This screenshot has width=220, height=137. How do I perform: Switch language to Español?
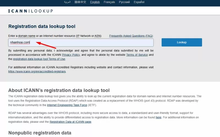coord(139,2)
